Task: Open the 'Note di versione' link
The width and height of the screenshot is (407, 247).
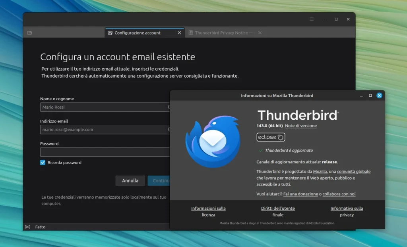Action: [x=301, y=126]
